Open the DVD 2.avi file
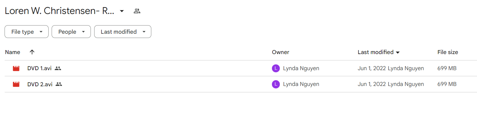 (40, 84)
